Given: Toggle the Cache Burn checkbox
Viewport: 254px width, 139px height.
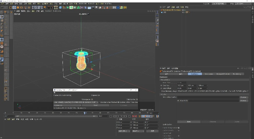Looking at the screenshot, I should point(179,136).
